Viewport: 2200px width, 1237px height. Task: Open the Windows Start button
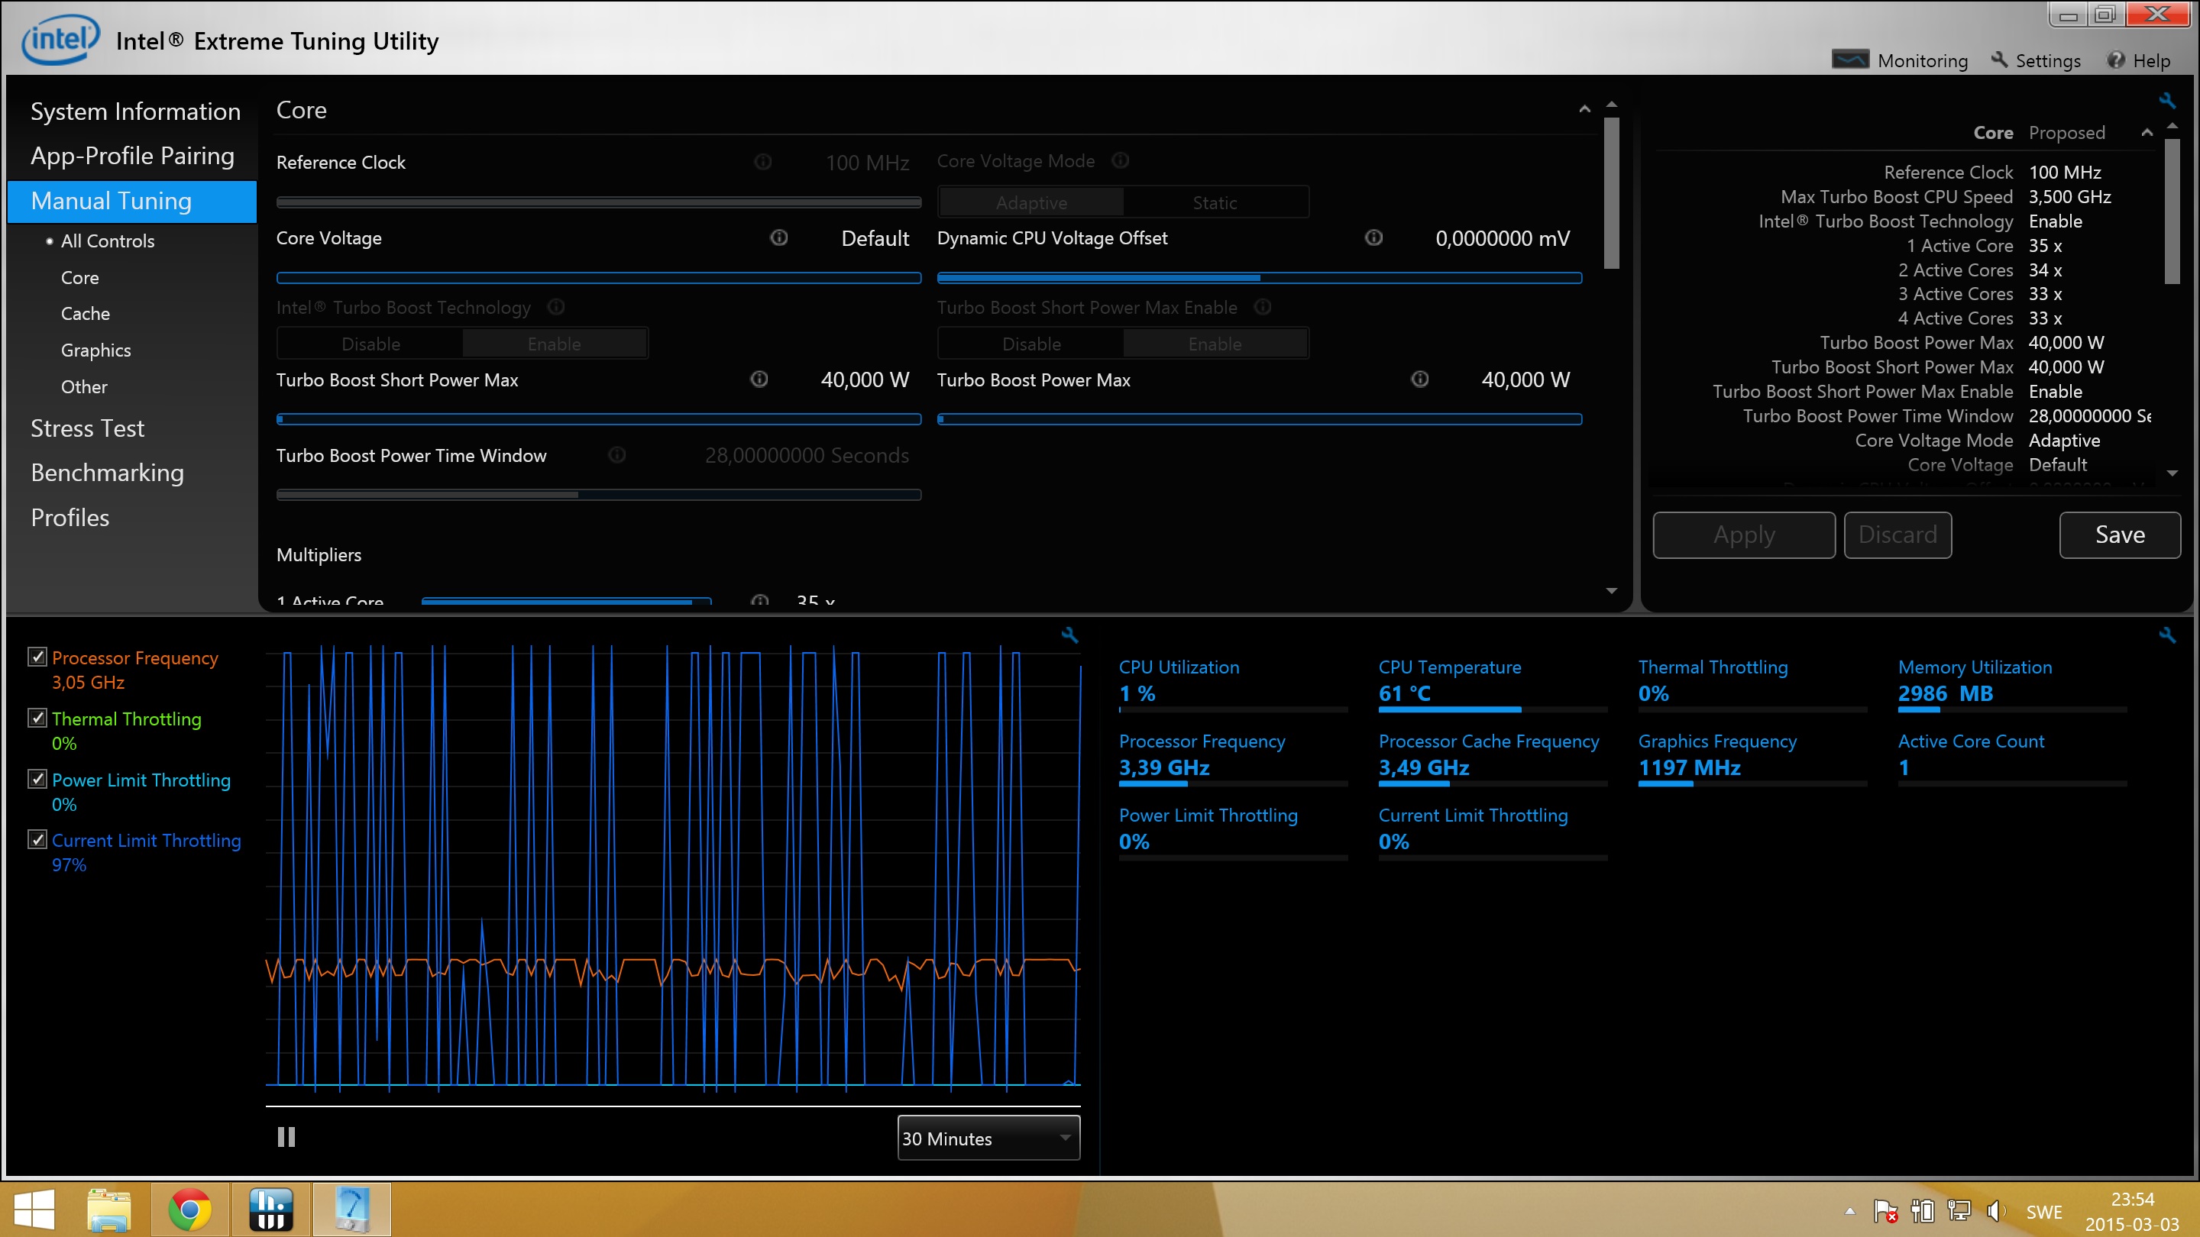pos(34,1210)
